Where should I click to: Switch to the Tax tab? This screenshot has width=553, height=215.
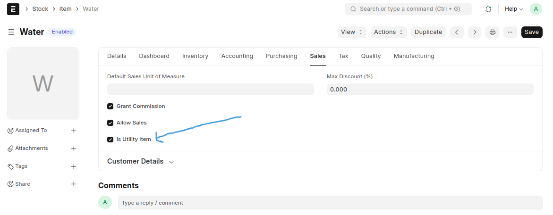[x=343, y=56]
